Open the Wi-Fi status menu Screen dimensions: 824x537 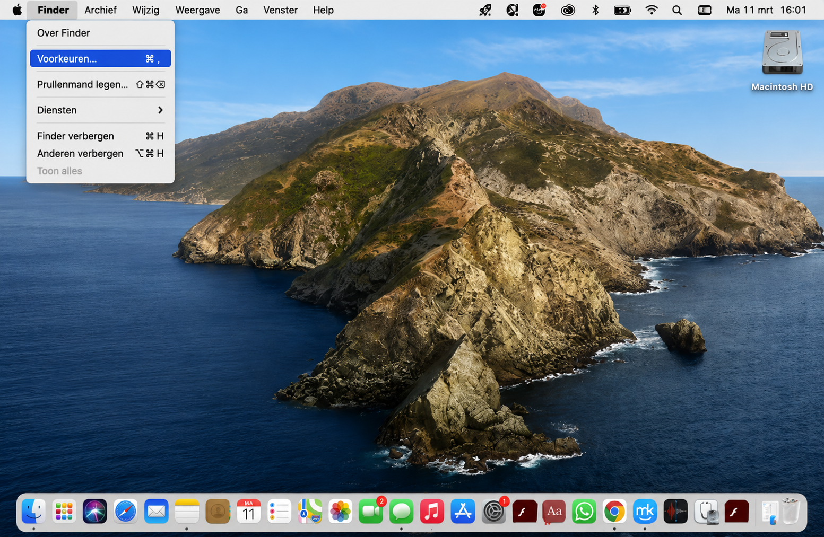click(x=651, y=10)
